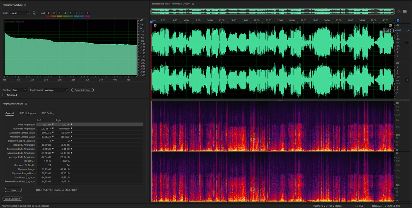Click the blue playhead marker at start

pyautogui.click(x=151, y=22)
